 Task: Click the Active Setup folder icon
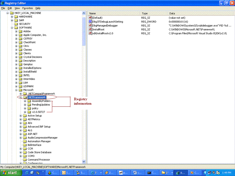coord(25,116)
